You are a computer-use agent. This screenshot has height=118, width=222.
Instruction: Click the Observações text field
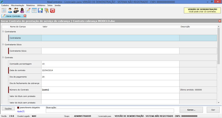coord(110,111)
